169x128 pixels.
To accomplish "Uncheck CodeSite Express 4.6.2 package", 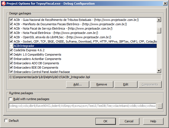I will tap(11, 50).
